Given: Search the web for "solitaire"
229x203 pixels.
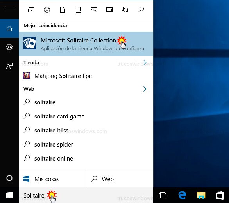Looking at the screenshot, I should point(86,102).
